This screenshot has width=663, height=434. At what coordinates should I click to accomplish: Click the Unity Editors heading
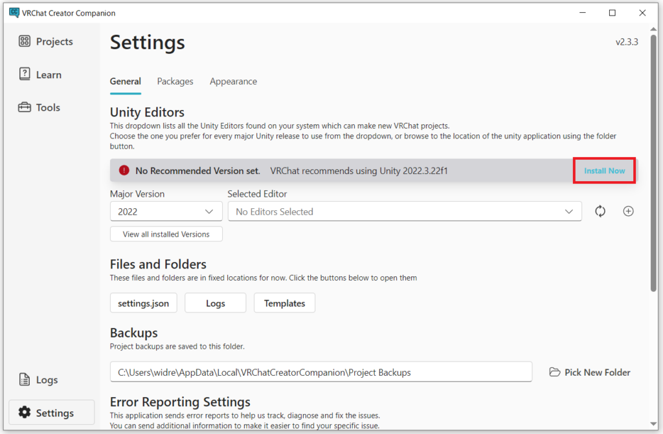coord(147,112)
